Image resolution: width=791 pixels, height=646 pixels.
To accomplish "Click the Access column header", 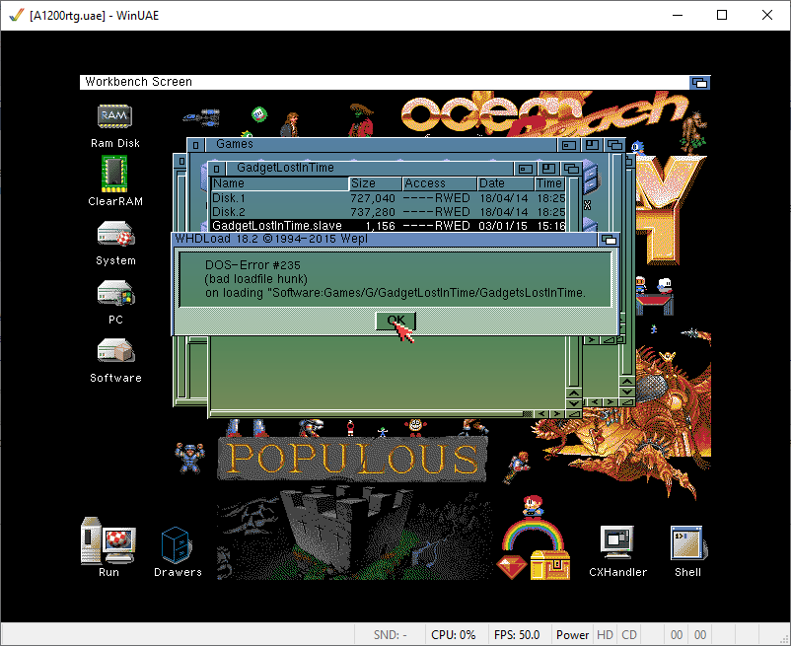I will [x=439, y=183].
